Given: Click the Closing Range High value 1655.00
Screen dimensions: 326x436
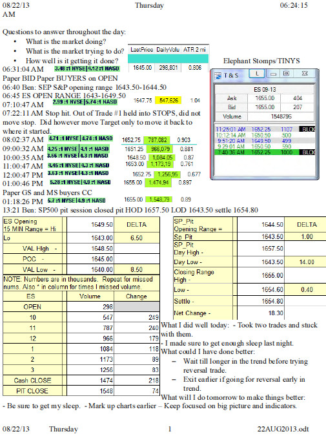Looking at the screenshot, I should click(260, 275).
